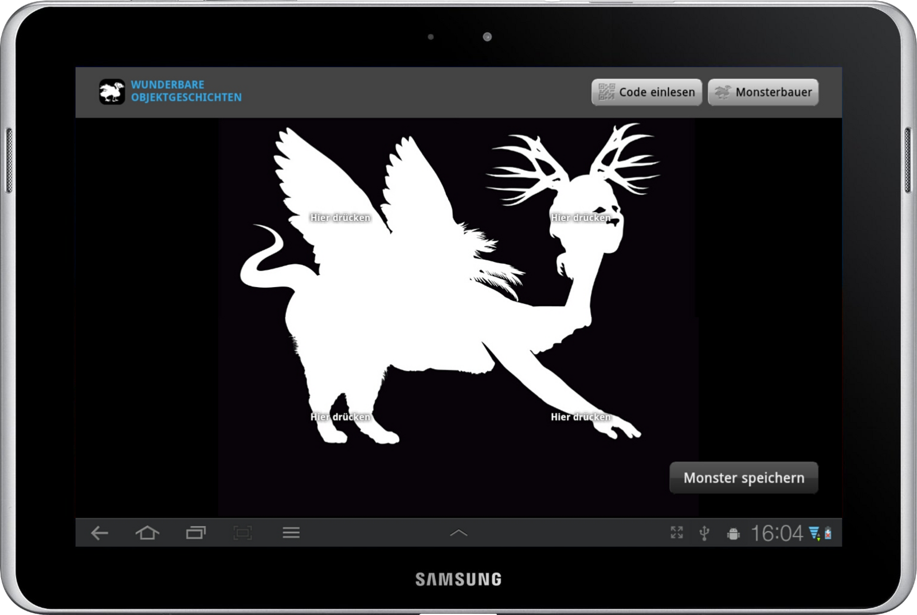Tap the Wi-Fi signal indicator
Image resolution: width=917 pixels, height=615 pixels.
pos(814,534)
